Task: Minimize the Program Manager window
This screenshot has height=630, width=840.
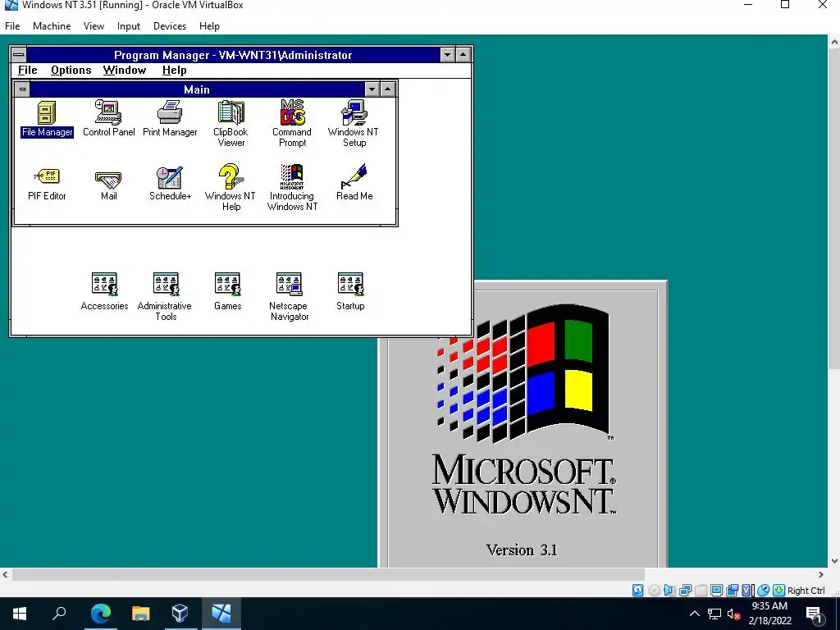Action: [x=447, y=55]
